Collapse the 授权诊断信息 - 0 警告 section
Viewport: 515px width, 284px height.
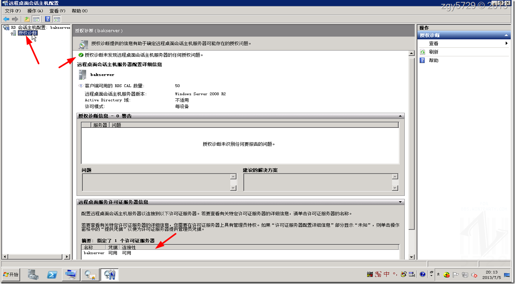pyautogui.click(x=400, y=116)
